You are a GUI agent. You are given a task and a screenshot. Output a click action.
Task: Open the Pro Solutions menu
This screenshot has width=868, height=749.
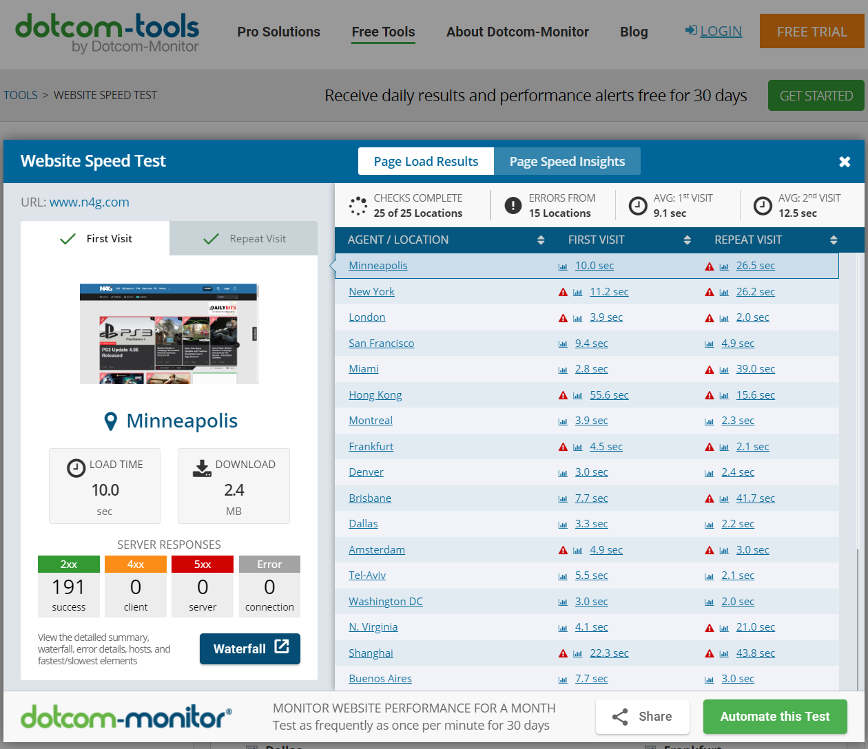point(279,32)
